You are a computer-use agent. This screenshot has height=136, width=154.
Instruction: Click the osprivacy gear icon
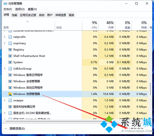pos(10,43)
